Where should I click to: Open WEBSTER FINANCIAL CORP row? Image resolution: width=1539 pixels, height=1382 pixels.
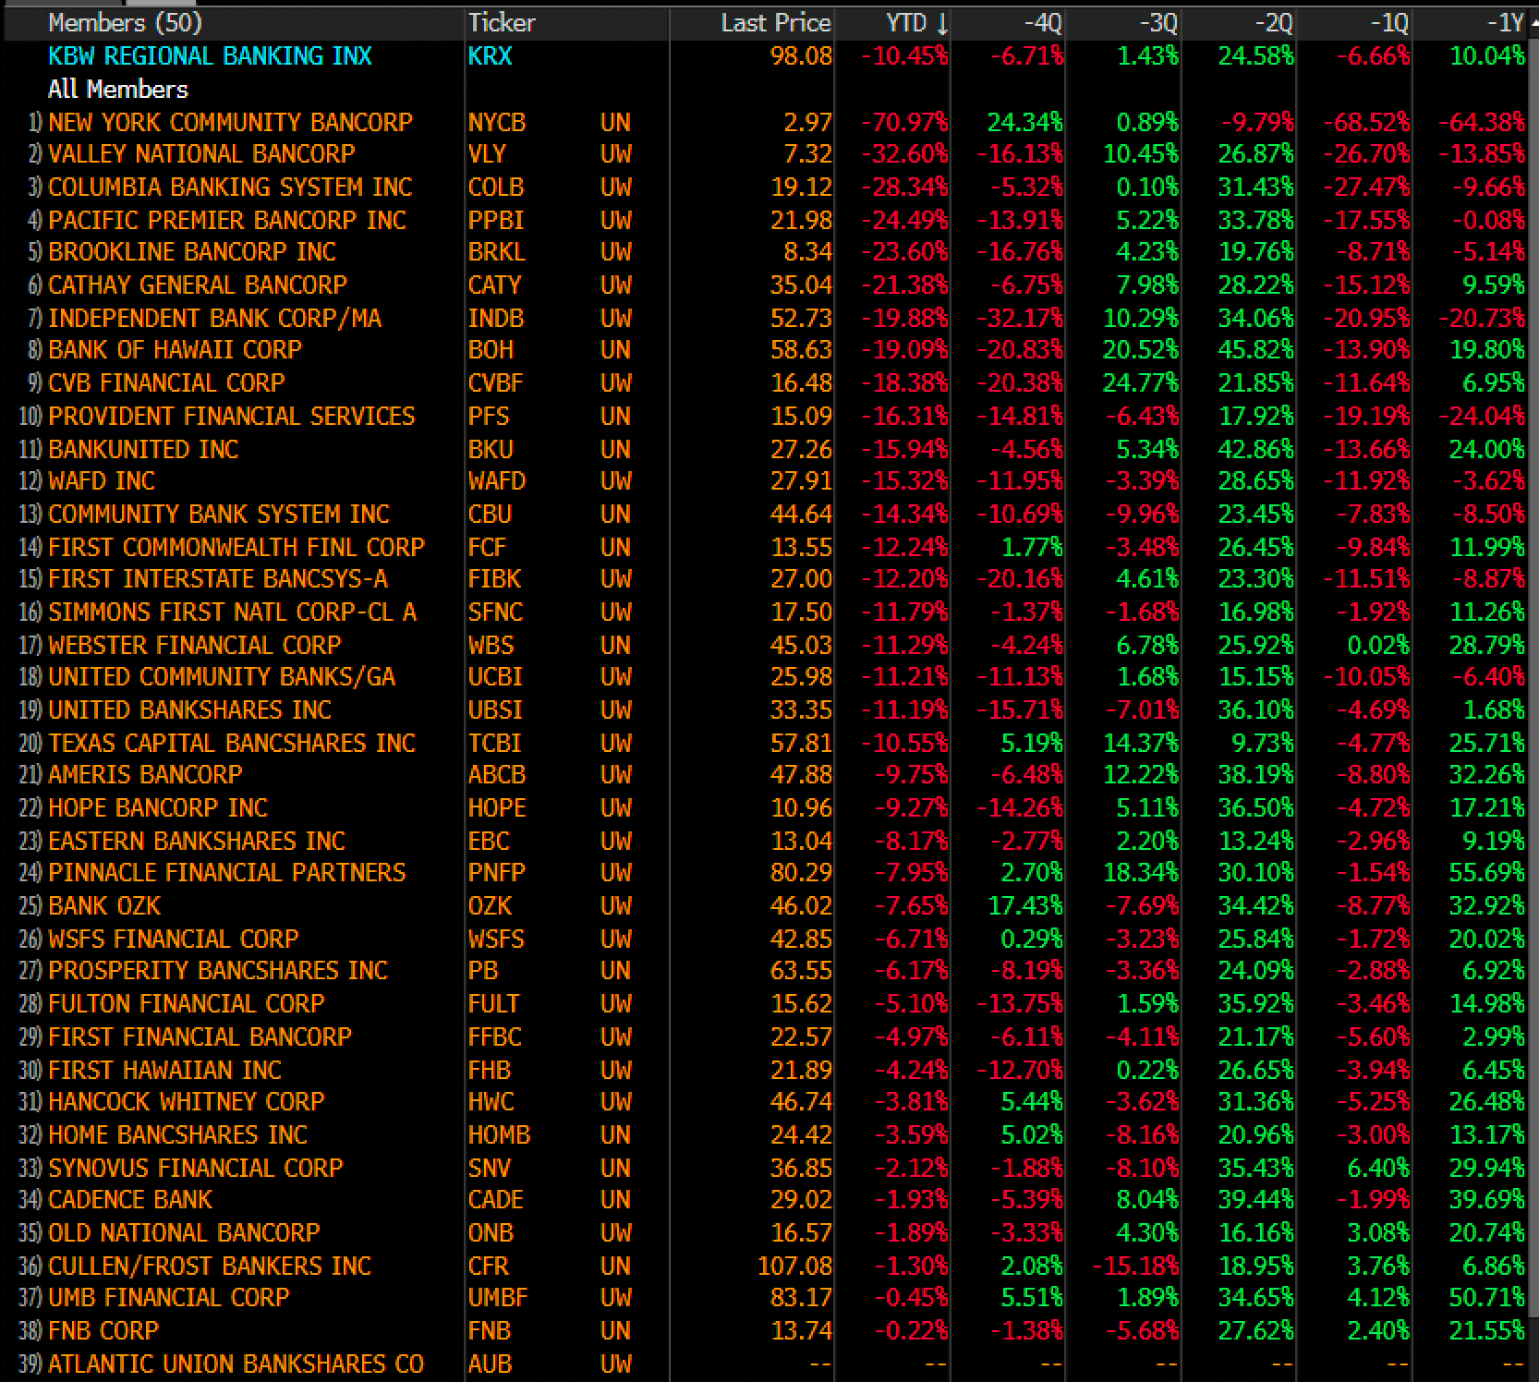click(767, 645)
